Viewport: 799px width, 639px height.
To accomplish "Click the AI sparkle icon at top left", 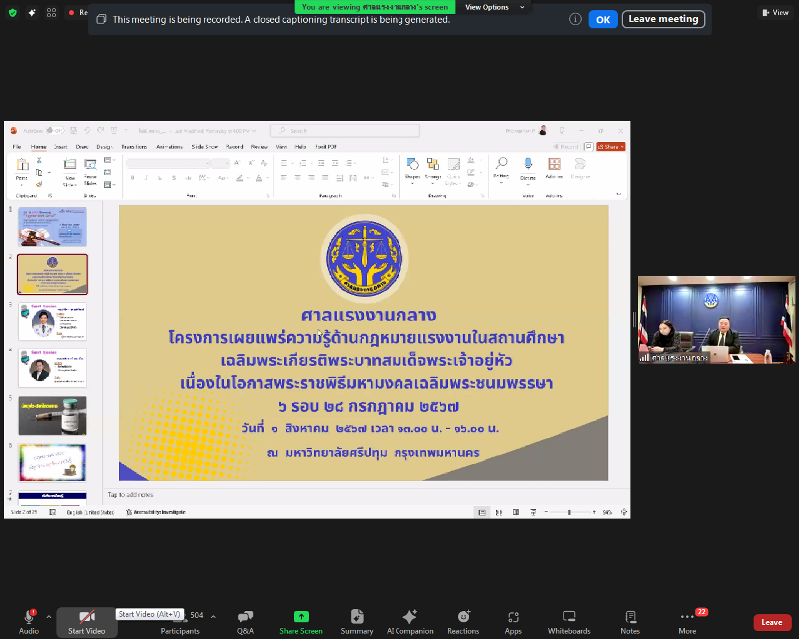I will pos(32,12).
